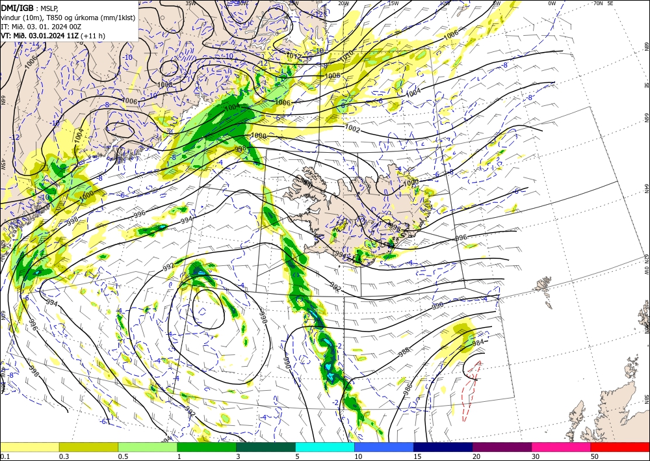Click the '20W' longitude label
This screenshot has width=650, height=461.
(x=343, y=3)
